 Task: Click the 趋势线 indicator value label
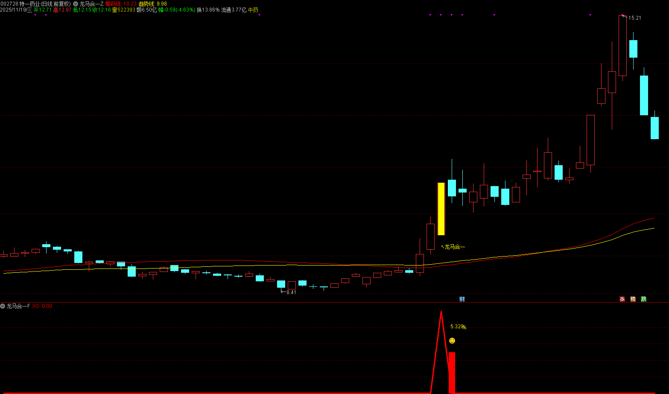coord(153,4)
